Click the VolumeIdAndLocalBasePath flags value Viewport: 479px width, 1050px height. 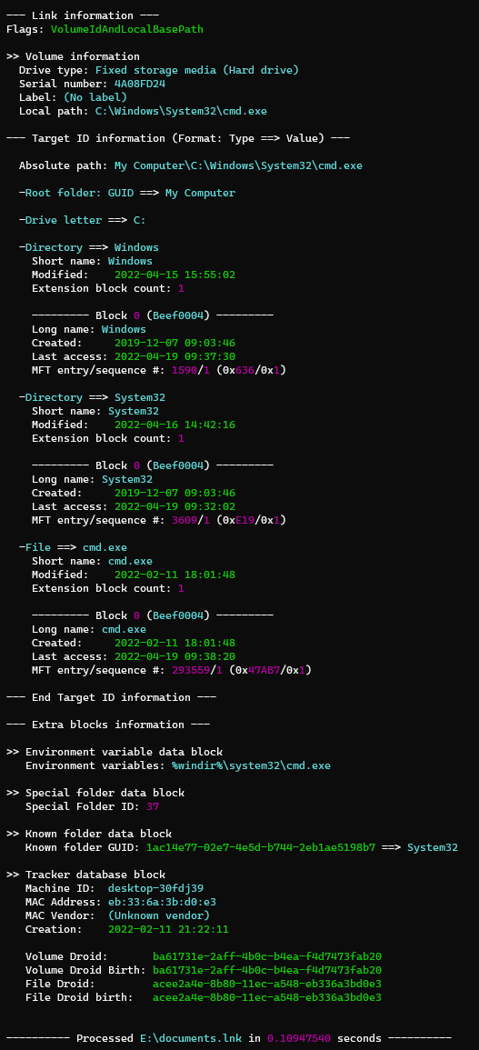tap(126, 29)
